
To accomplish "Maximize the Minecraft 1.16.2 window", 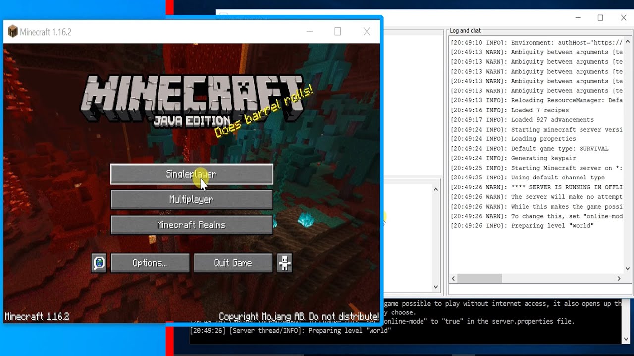I will 338,32.
